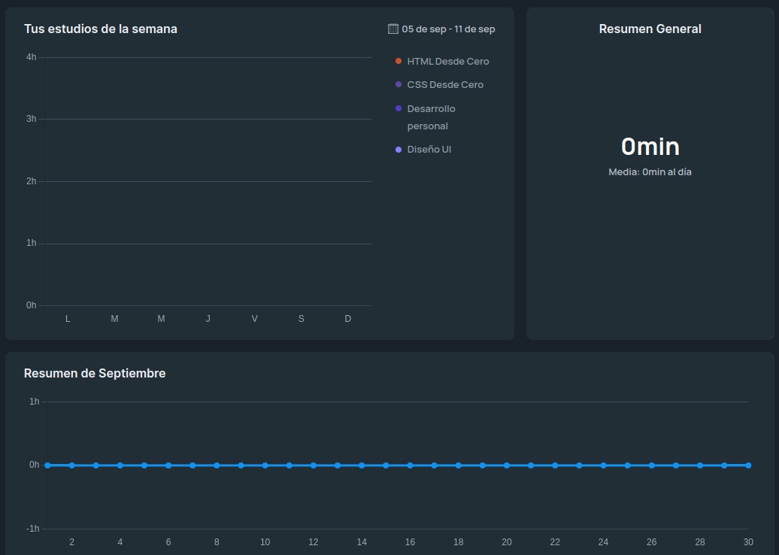Click the 12 label on the September x-axis
The image size is (779, 555).
[314, 542]
